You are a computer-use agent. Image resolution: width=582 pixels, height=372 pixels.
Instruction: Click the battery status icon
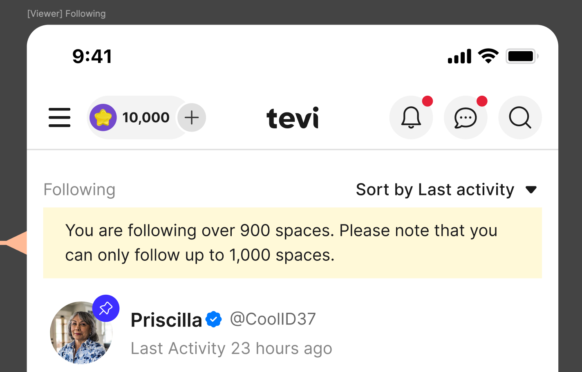click(522, 56)
